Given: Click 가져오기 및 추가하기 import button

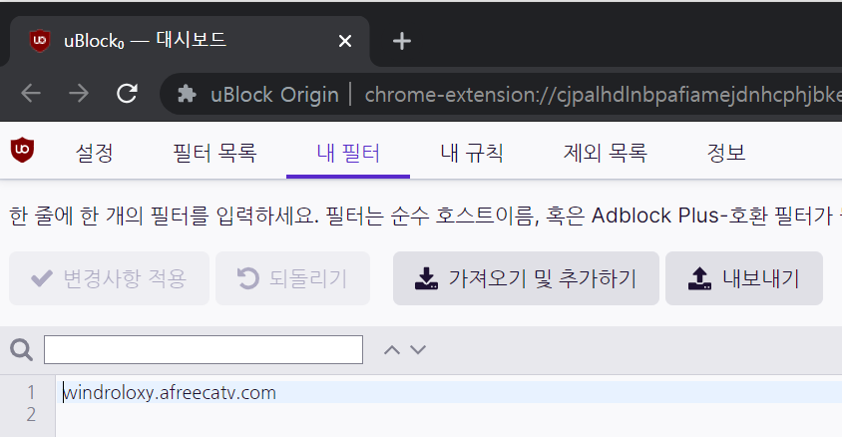Looking at the screenshot, I should 526,278.
